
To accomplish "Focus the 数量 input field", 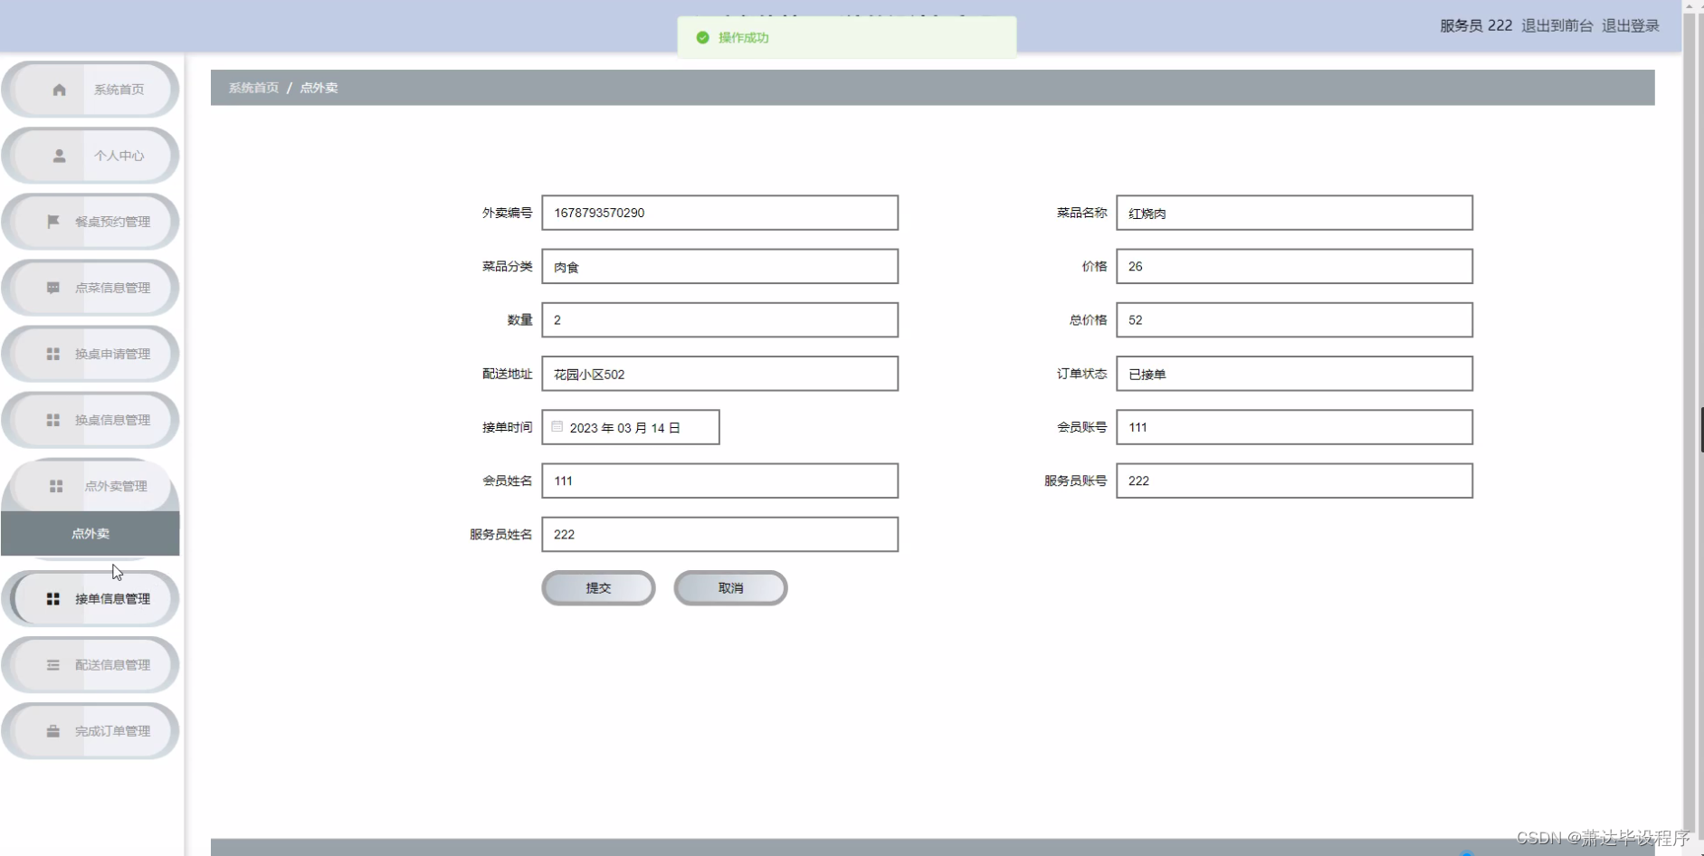I will click(720, 319).
